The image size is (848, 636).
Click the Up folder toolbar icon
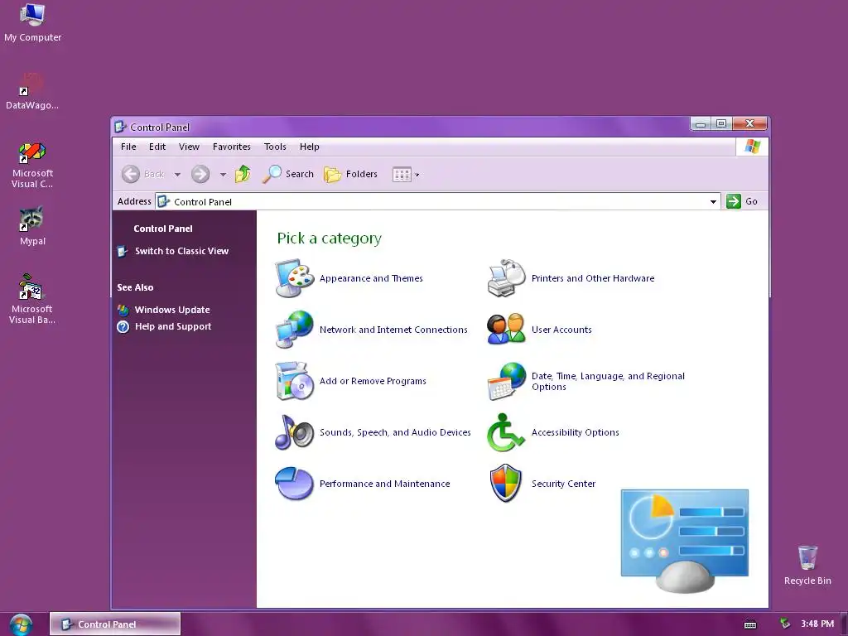(243, 174)
